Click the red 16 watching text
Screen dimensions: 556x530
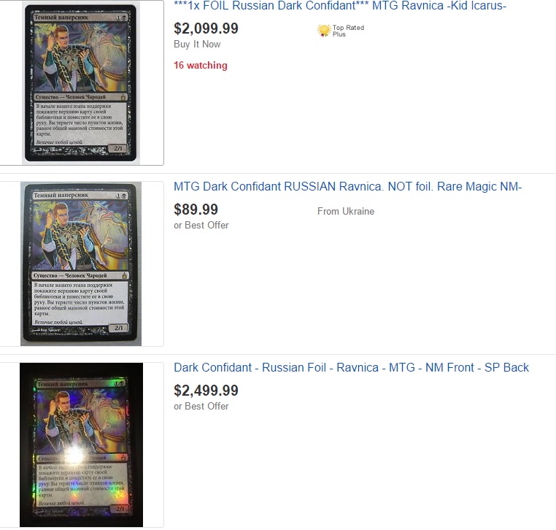click(201, 65)
